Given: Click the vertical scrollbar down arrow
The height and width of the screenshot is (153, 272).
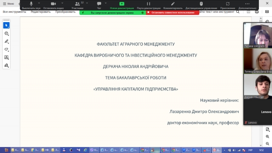Looking at the screenshot, I should (261, 145).
